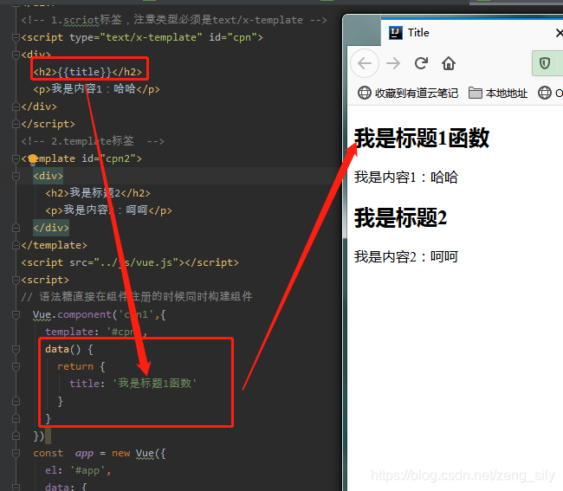This screenshot has width=563, height=491.
Task: Click the globe icon beside 收藏到有道云笔记
Action: pyautogui.click(x=364, y=93)
